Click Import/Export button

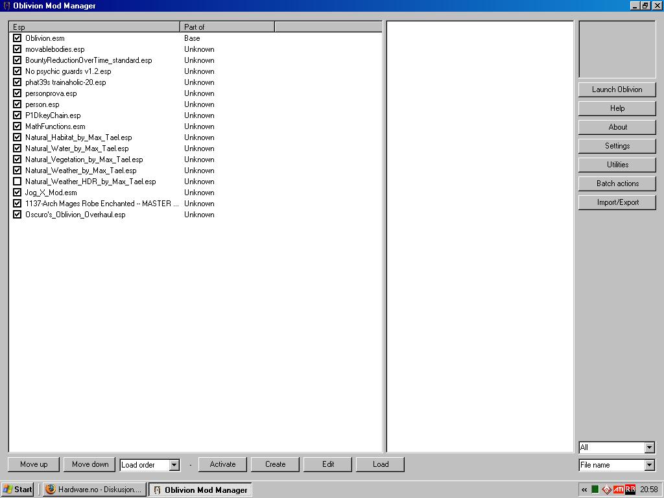(x=617, y=202)
